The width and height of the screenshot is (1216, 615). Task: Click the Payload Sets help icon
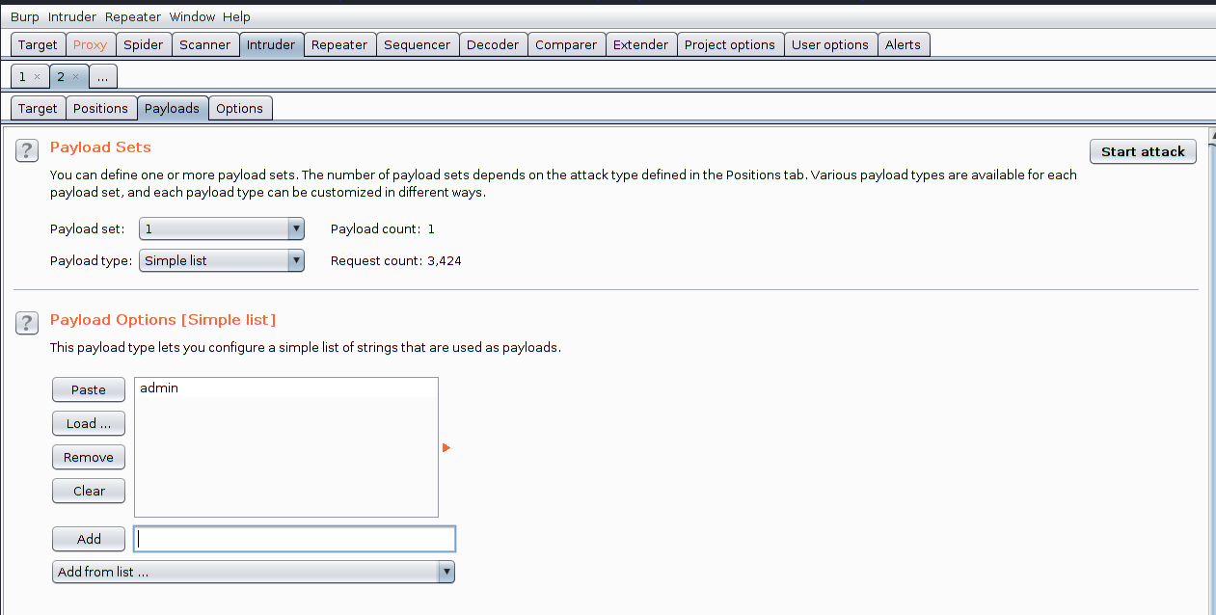[27, 150]
